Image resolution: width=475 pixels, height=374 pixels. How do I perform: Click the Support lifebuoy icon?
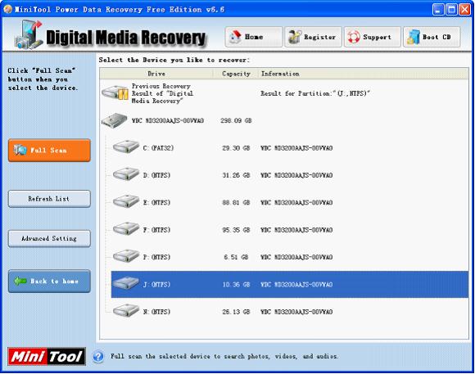tap(354, 38)
